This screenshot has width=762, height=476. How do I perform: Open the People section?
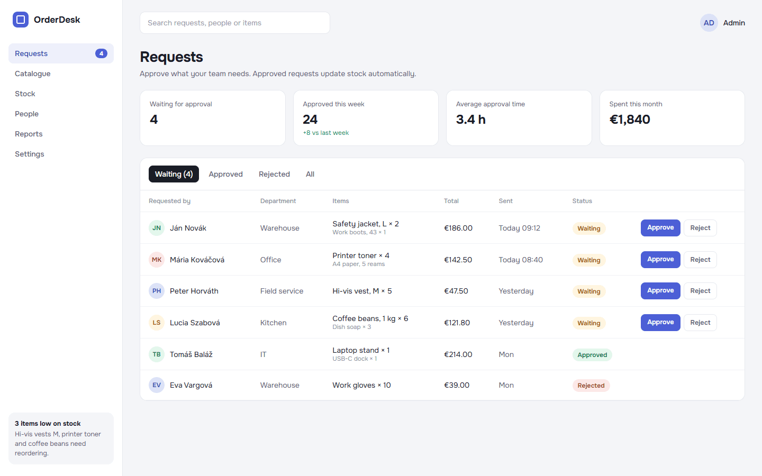[x=61, y=114]
